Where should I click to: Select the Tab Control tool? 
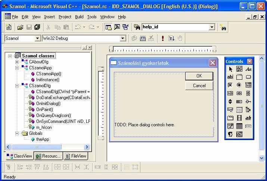click(x=230, y=118)
